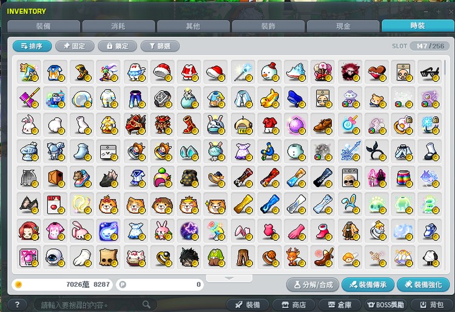Screen dimensions: 455x312
Task: Click the rainbow striped skirt item
Action: [x=404, y=178]
